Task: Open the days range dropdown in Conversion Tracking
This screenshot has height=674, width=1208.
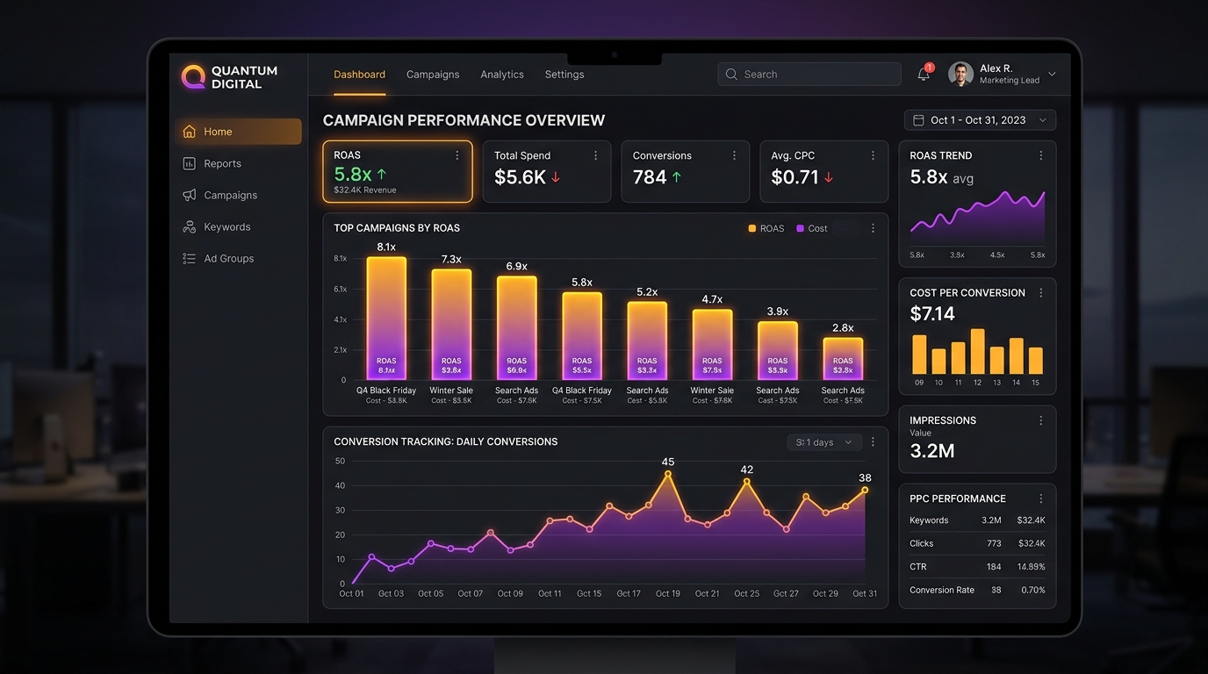Action: 824,442
